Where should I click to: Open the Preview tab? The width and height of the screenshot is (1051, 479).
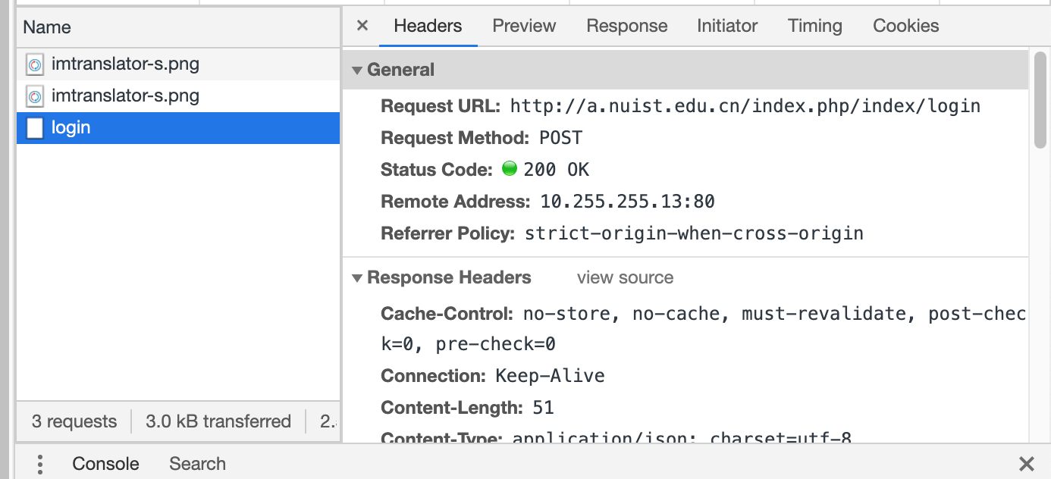click(x=524, y=26)
